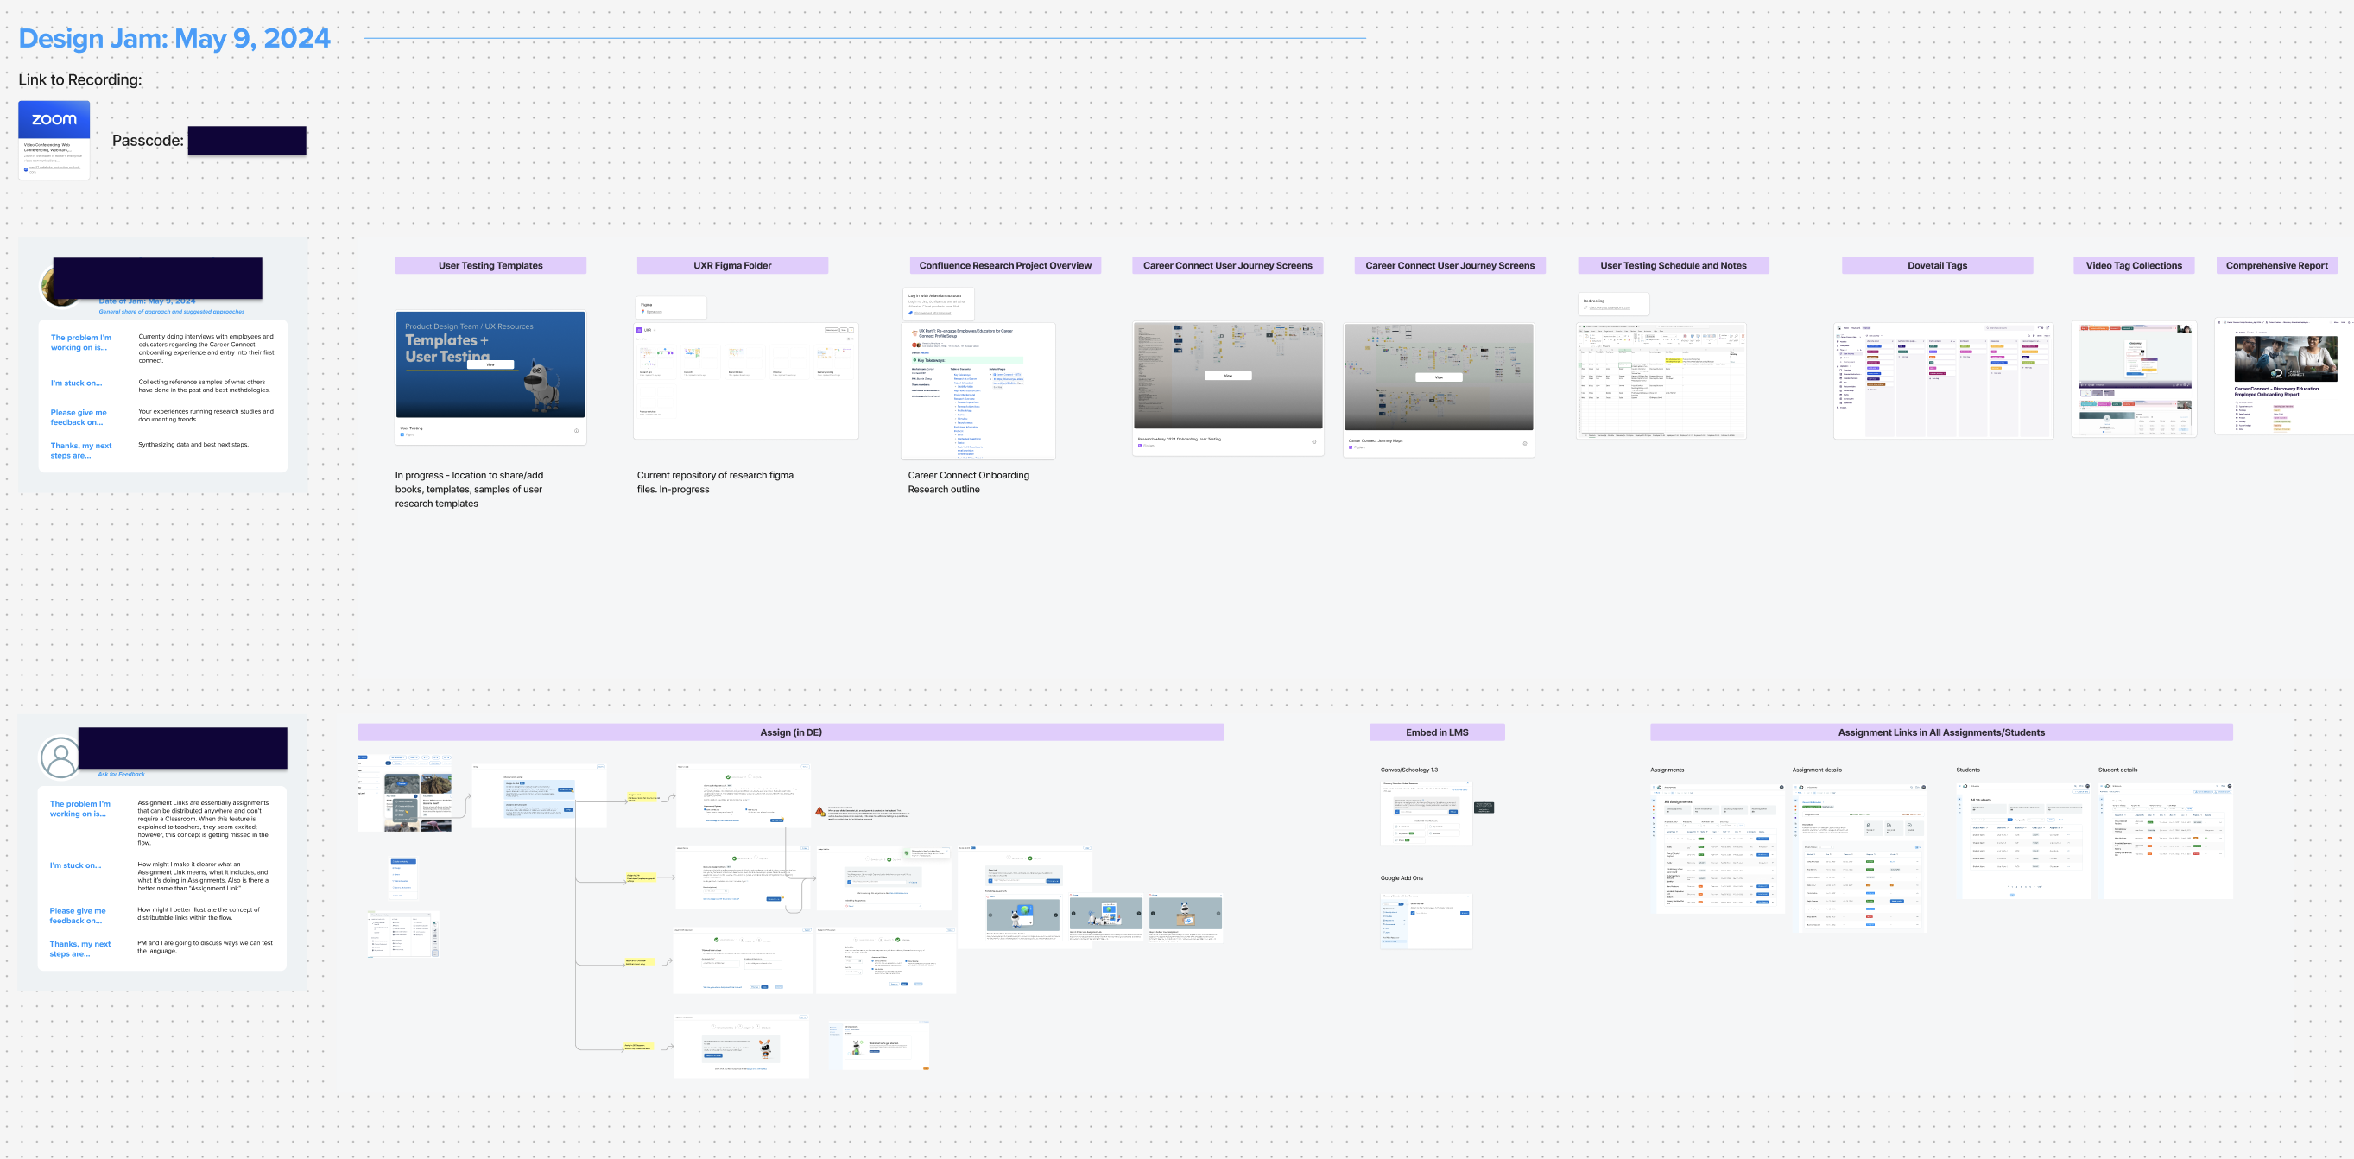Click the FigJam icon under Career Connect Journey Maps
This screenshot has height=1159, width=2354.
(x=1351, y=447)
